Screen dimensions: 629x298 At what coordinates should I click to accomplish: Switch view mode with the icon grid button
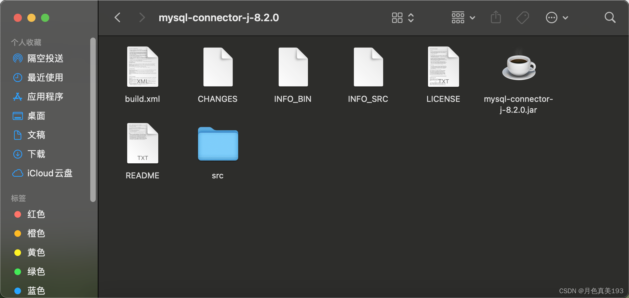tap(403, 17)
